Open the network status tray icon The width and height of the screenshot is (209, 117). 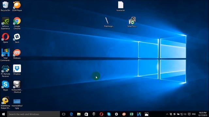[x=182, y=114]
